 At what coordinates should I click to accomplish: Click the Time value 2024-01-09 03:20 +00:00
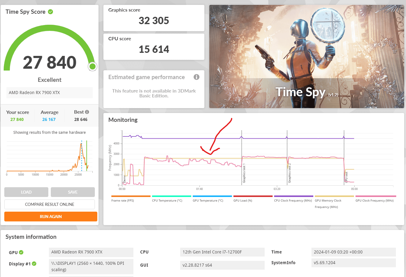354,252
